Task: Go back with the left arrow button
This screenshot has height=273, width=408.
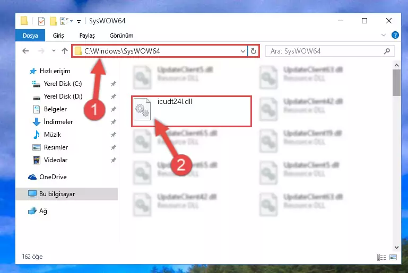Action: tap(25, 51)
